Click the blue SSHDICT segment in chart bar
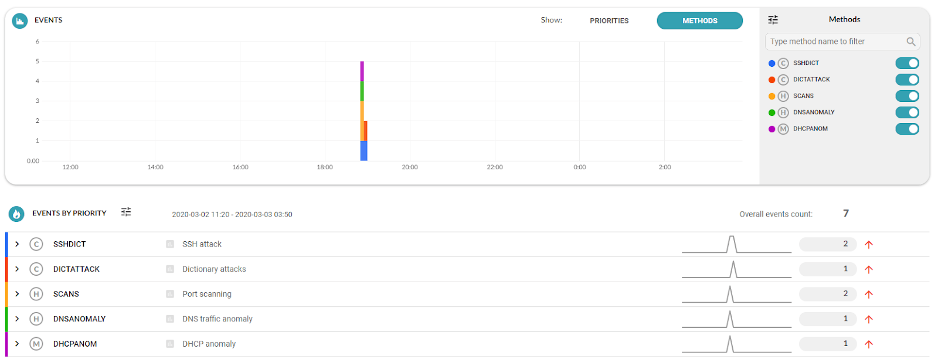The image size is (938, 363). tap(363, 151)
